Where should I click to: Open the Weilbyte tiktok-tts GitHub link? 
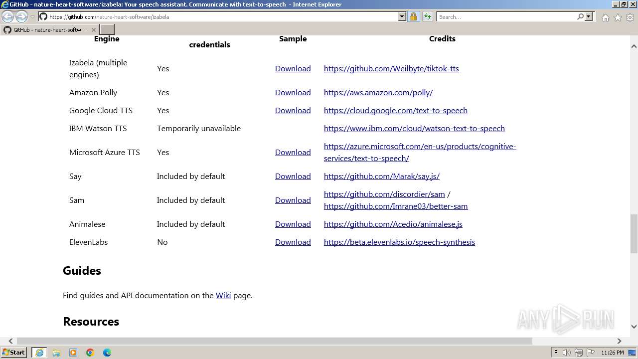click(x=391, y=68)
